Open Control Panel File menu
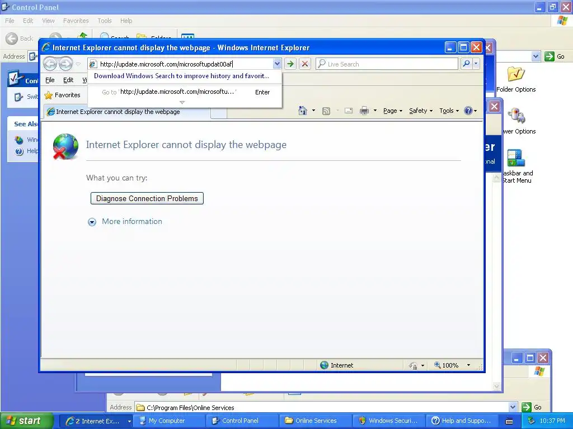Image resolution: width=573 pixels, height=429 pixels. click(x=10, y=21)
